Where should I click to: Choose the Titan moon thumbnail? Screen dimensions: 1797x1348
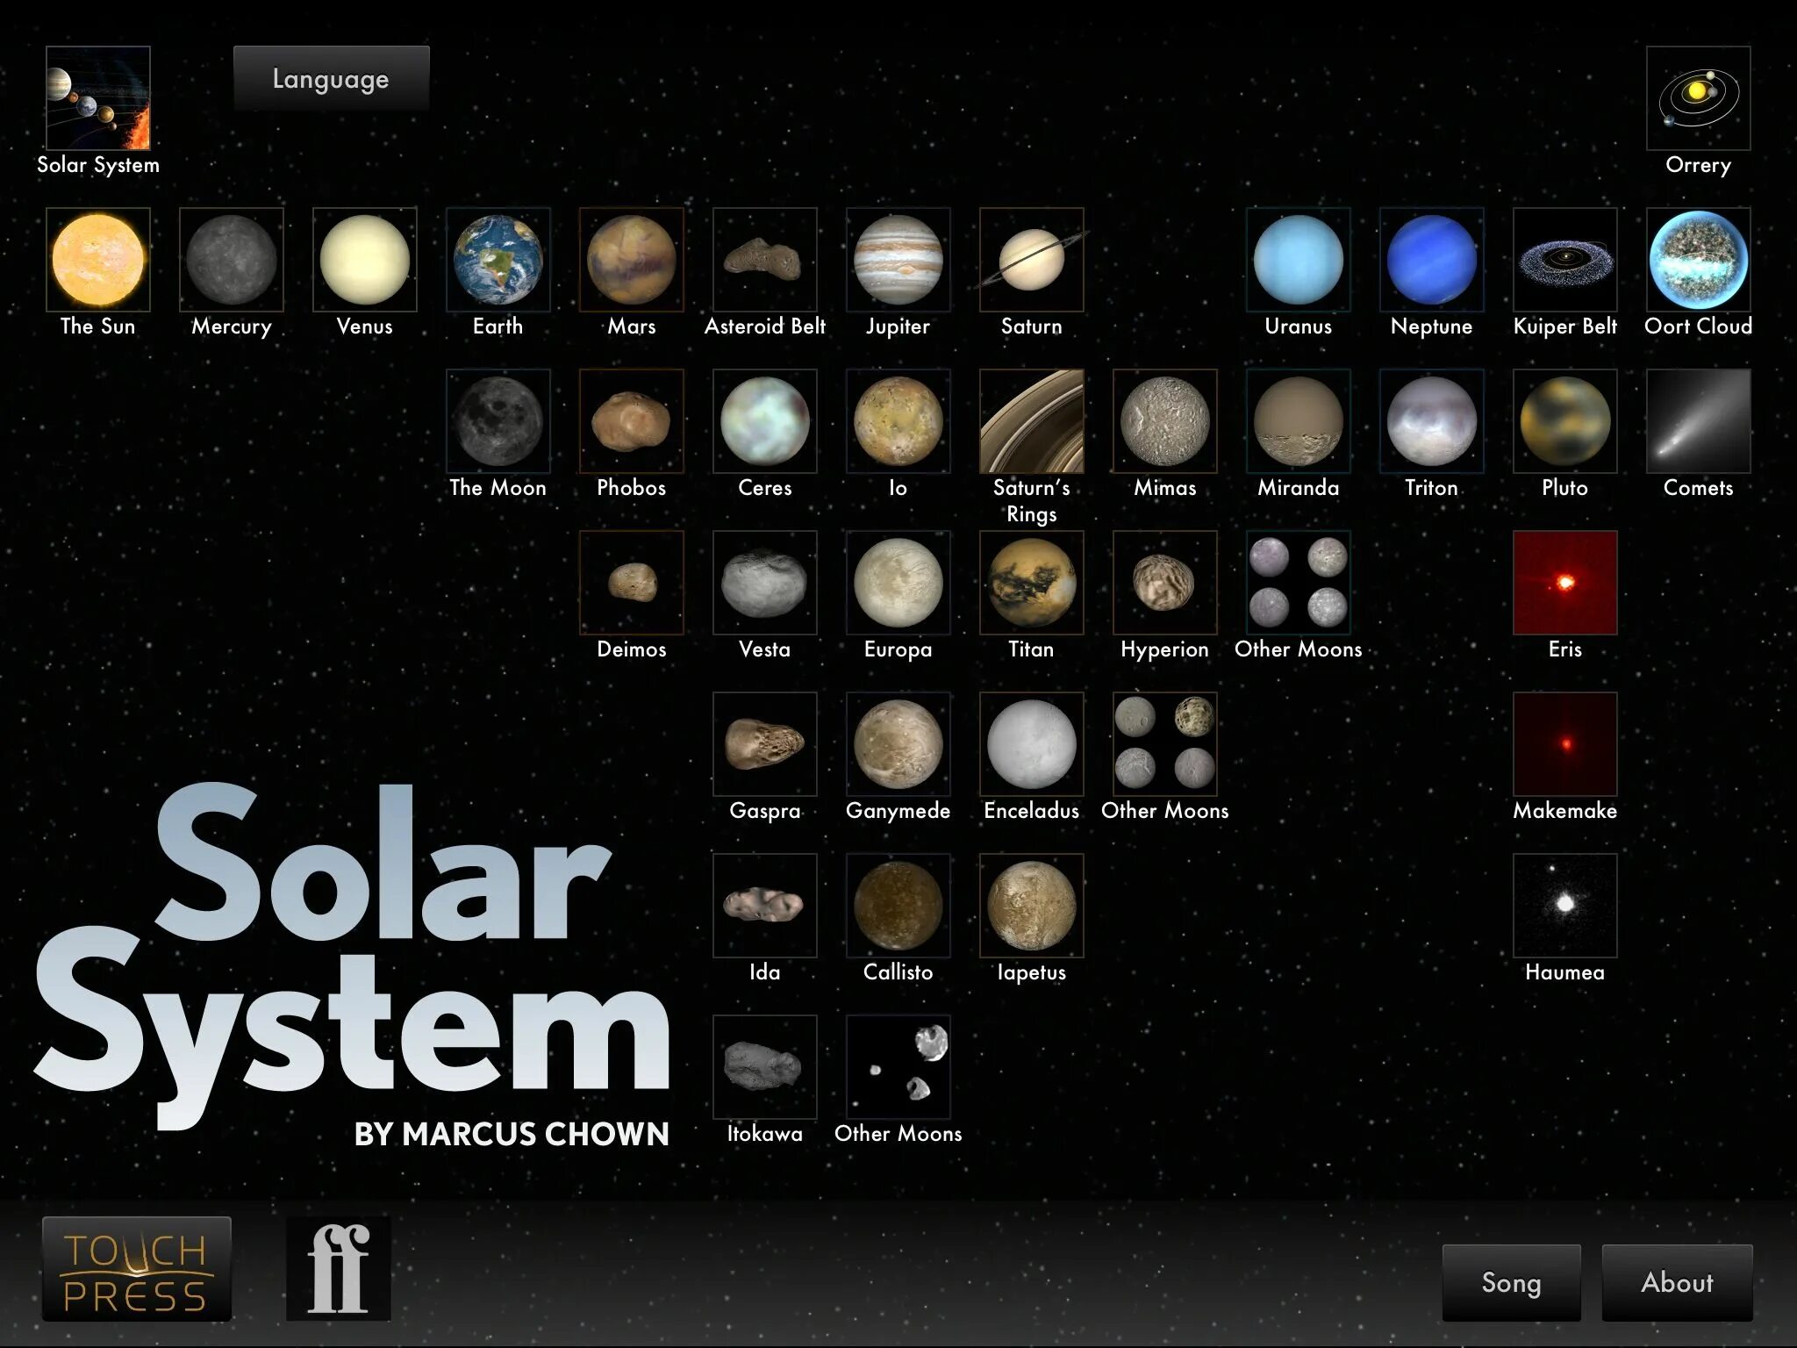(1031, 583)
